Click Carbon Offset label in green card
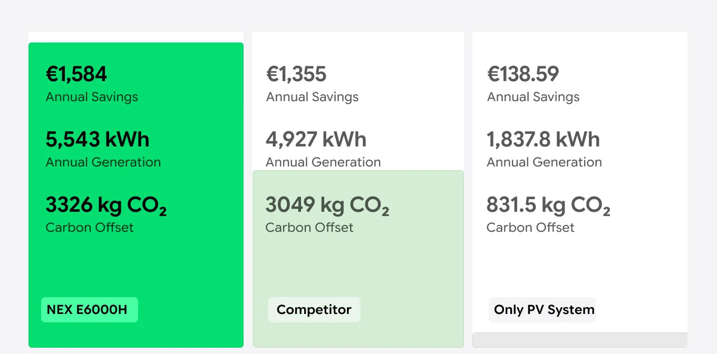The width and height of the screenshot is (717, 354). (x=90, y=228)
